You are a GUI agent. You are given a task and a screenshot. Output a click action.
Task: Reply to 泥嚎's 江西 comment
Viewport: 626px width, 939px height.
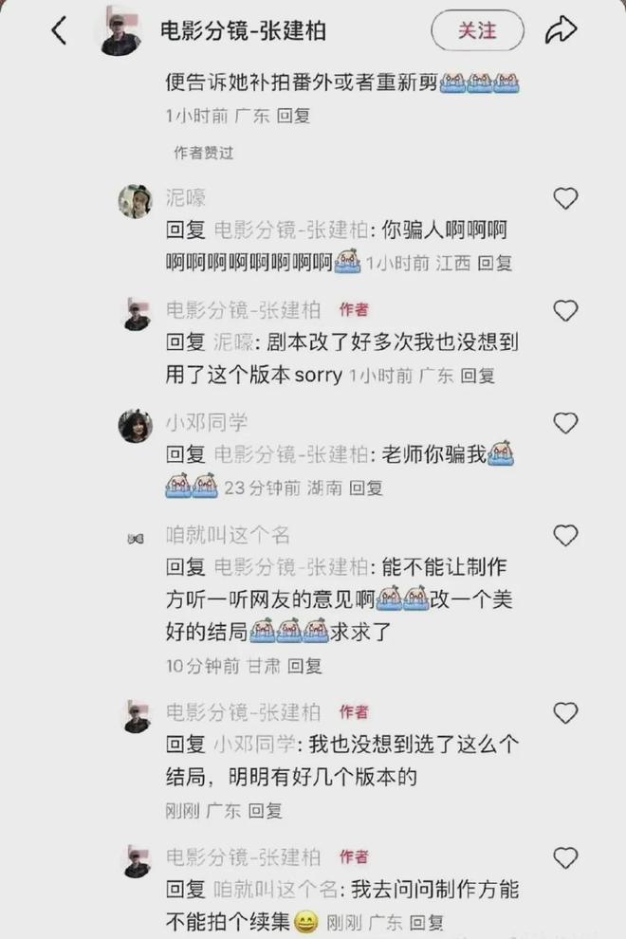tap(494, 263)
